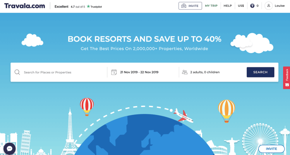The width and height of the screenshot is (290, 155).
Task: Open the 21 Nov 2019 - 22 Nov 2019 date picker
Action: tap(139, 72)
